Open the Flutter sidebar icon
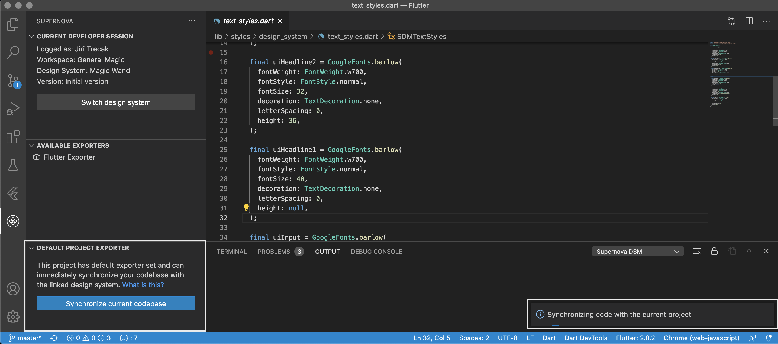The width and height of the screenshot is (778, 344). 13,193
